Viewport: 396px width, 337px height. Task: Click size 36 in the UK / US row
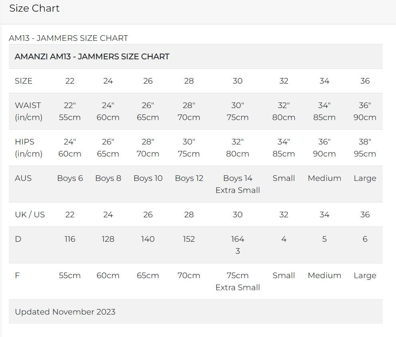(x=365, y=215)
